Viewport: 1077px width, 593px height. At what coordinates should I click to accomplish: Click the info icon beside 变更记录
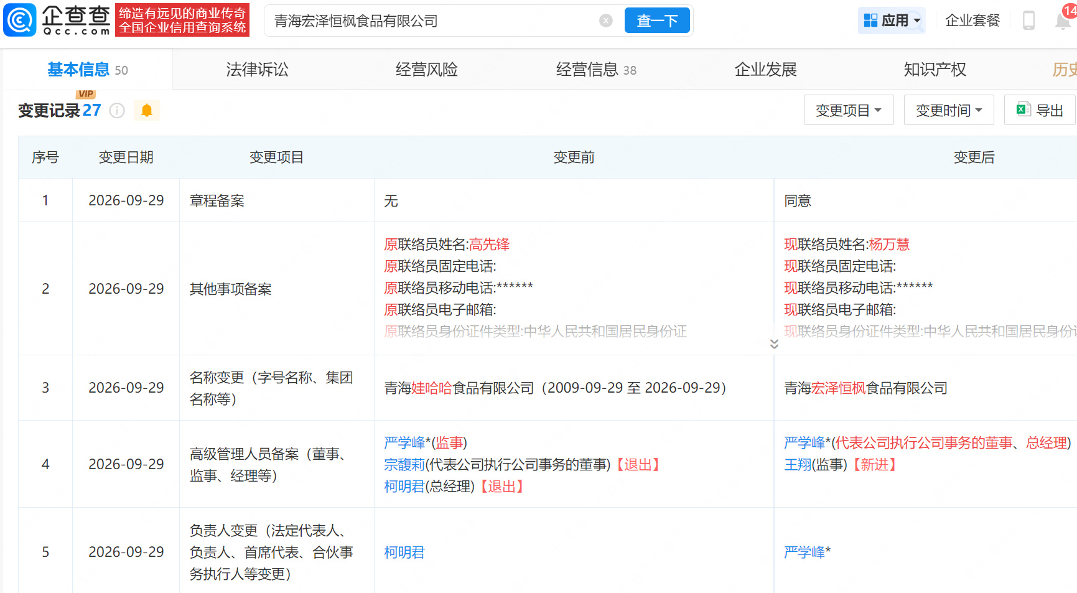[117, 111]
